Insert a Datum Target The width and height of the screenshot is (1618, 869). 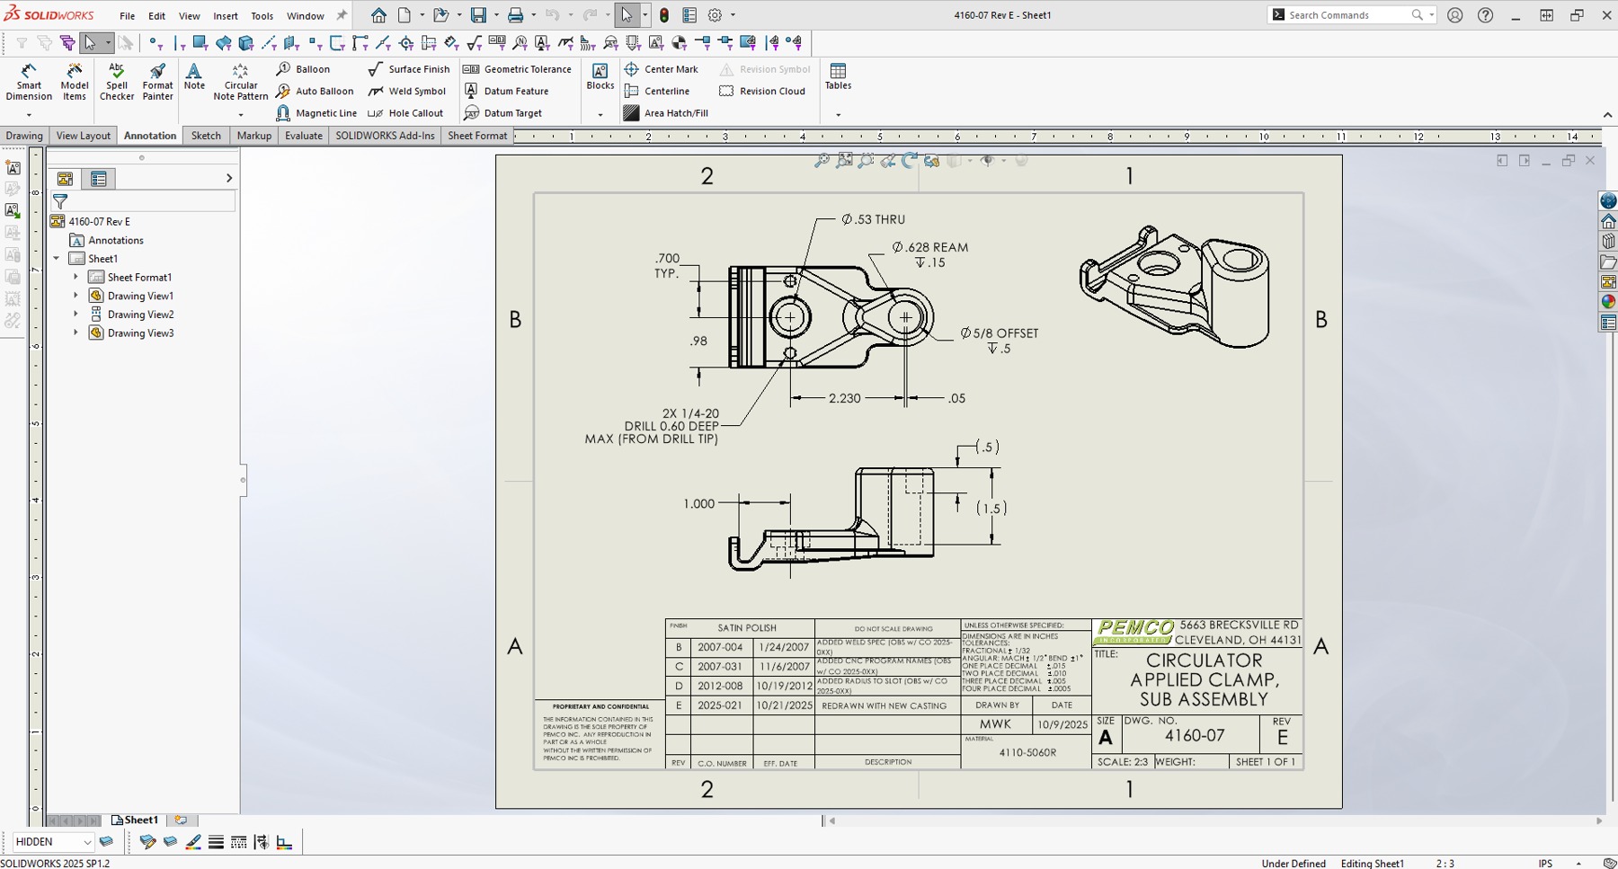coord(502,113)
